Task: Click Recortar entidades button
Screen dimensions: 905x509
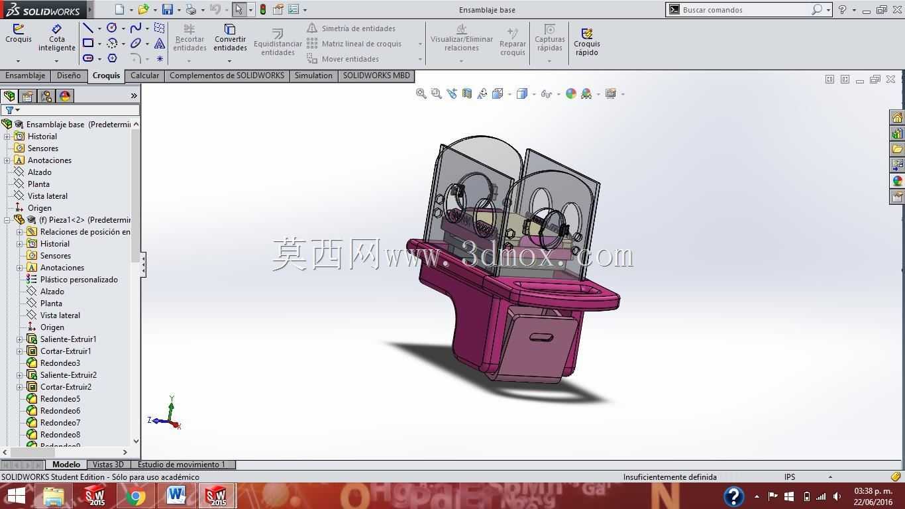Action: tap(189, 38)
